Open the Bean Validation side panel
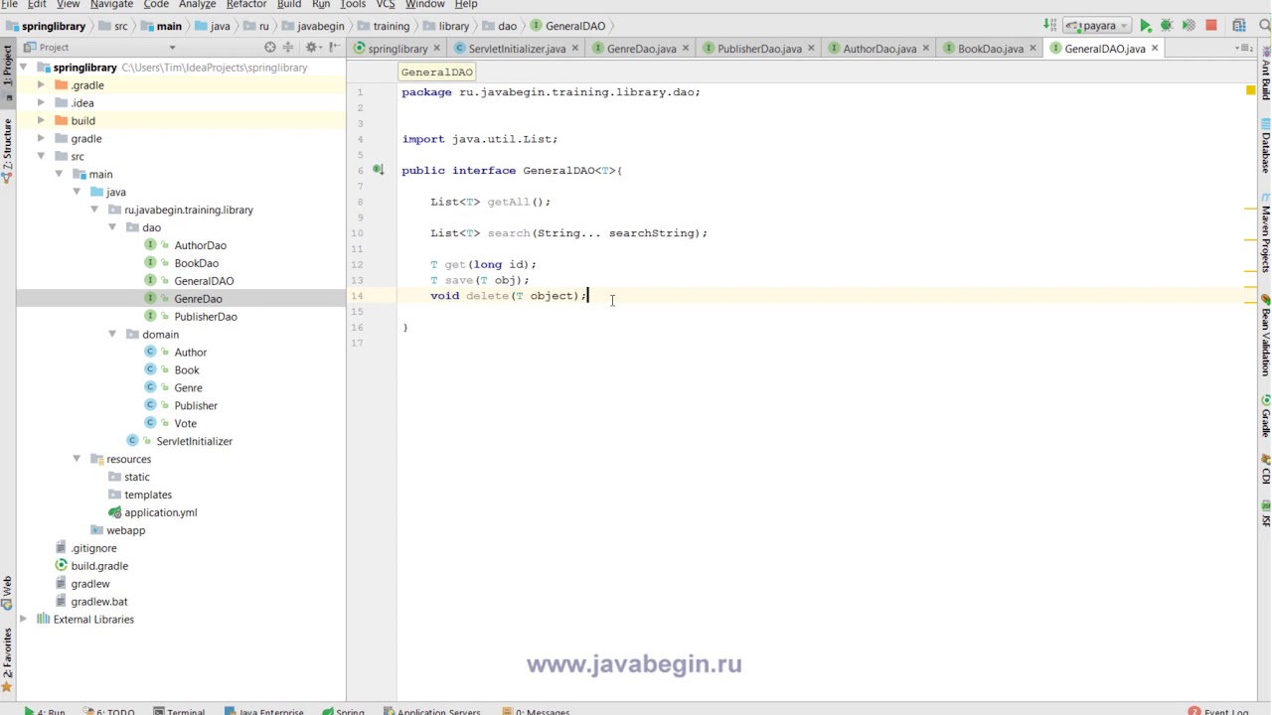 coord(1265,336)
